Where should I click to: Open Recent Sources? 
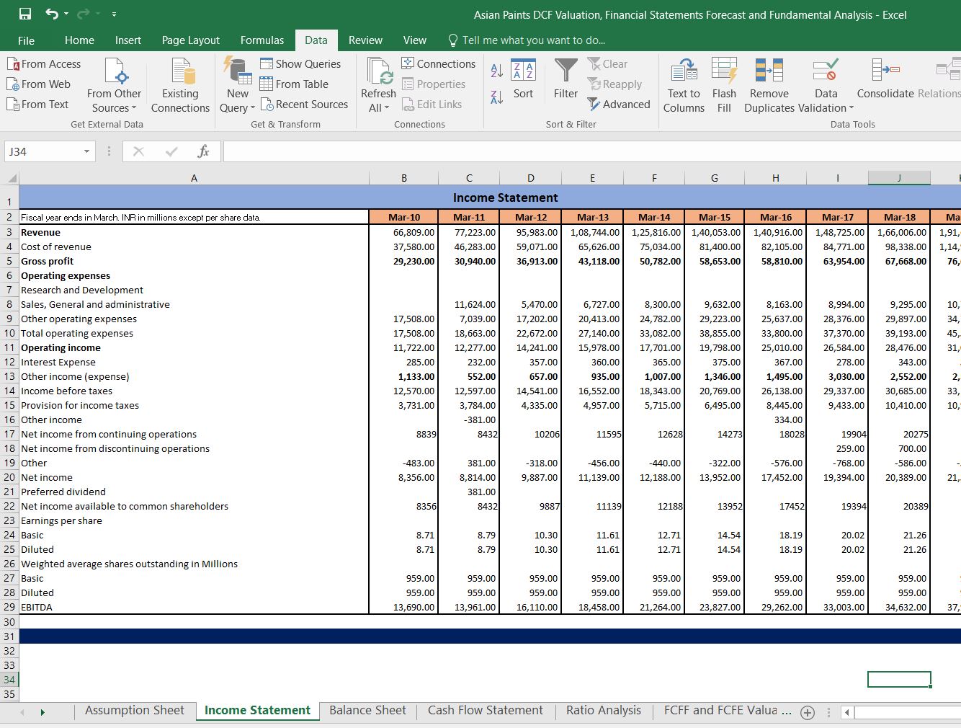click(x=304, y=105)
